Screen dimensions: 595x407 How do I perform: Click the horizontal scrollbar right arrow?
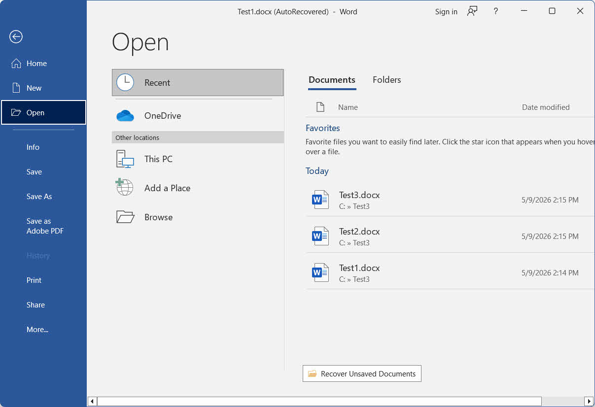[x=589, y=402]
